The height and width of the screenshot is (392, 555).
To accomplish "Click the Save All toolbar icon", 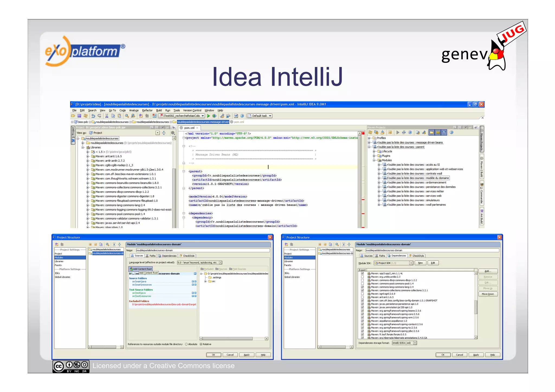I will 79,116.
